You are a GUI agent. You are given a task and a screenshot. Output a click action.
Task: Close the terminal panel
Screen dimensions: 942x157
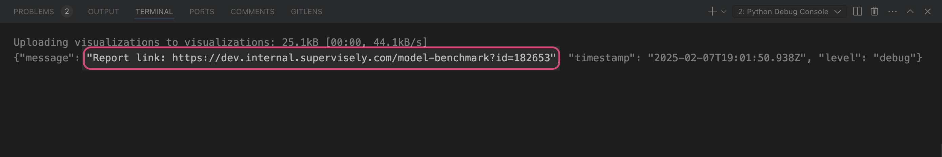tap(927, 12)
